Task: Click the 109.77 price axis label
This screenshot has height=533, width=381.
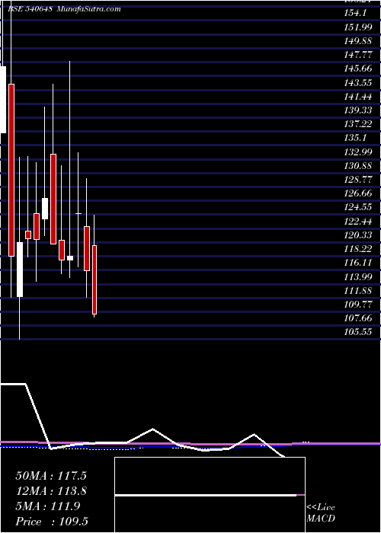Action: click(x=358, y=305)
